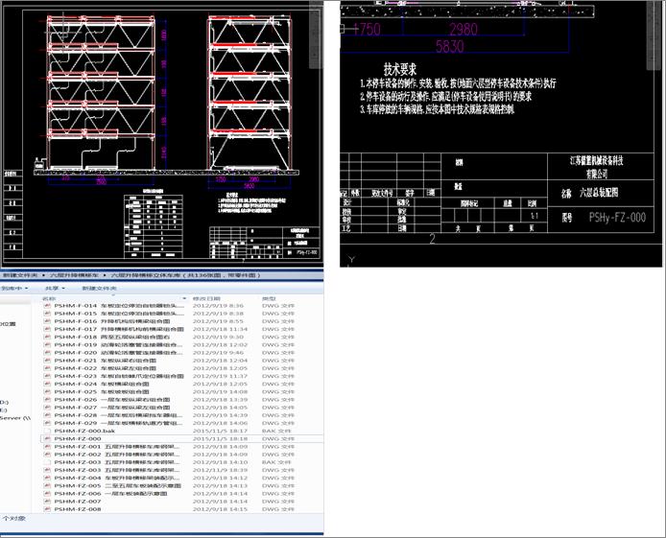Viewport: 666px width, 538px height.
Task: Click the DWG icon of PSHM-FZ-001
Action: 47,447
